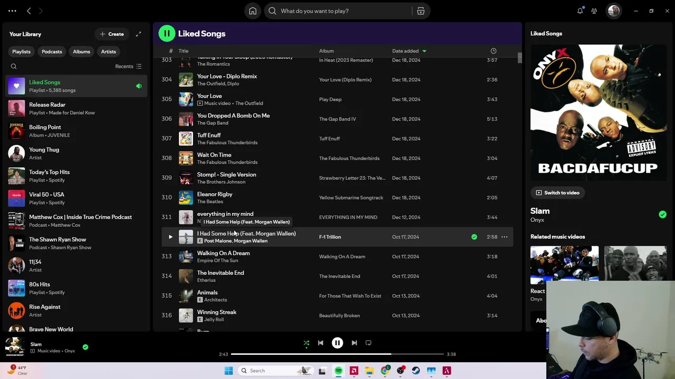675x379 pixels.
Task: Open Matthew Cox Inside True Crime Podcast
Action: tap(76, 221)
